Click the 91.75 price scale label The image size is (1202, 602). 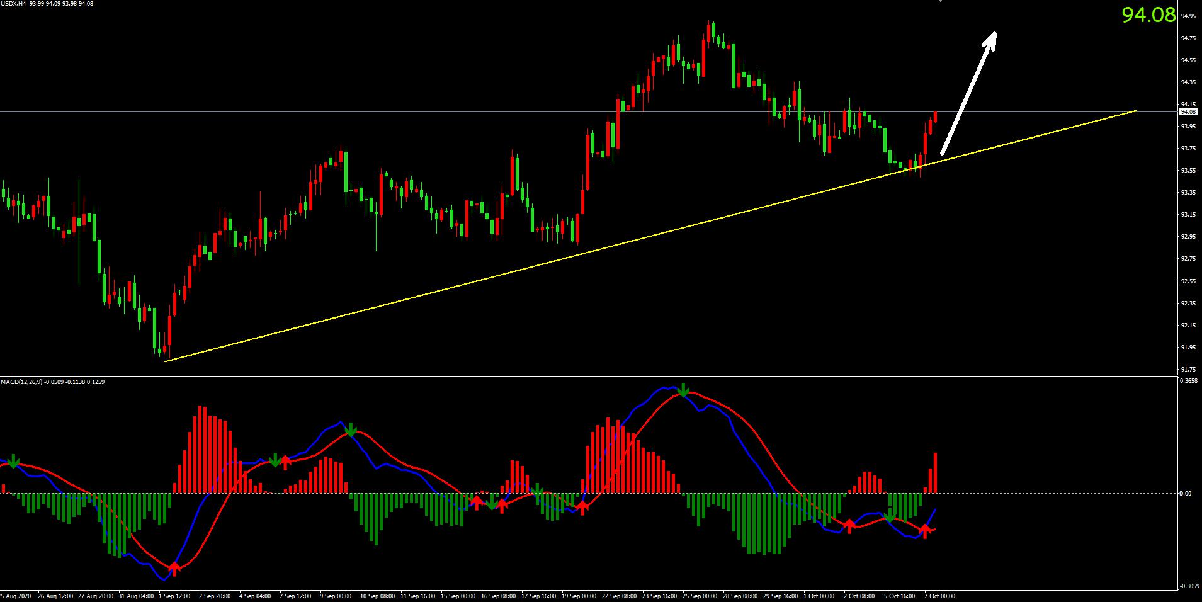(1188, 370)
